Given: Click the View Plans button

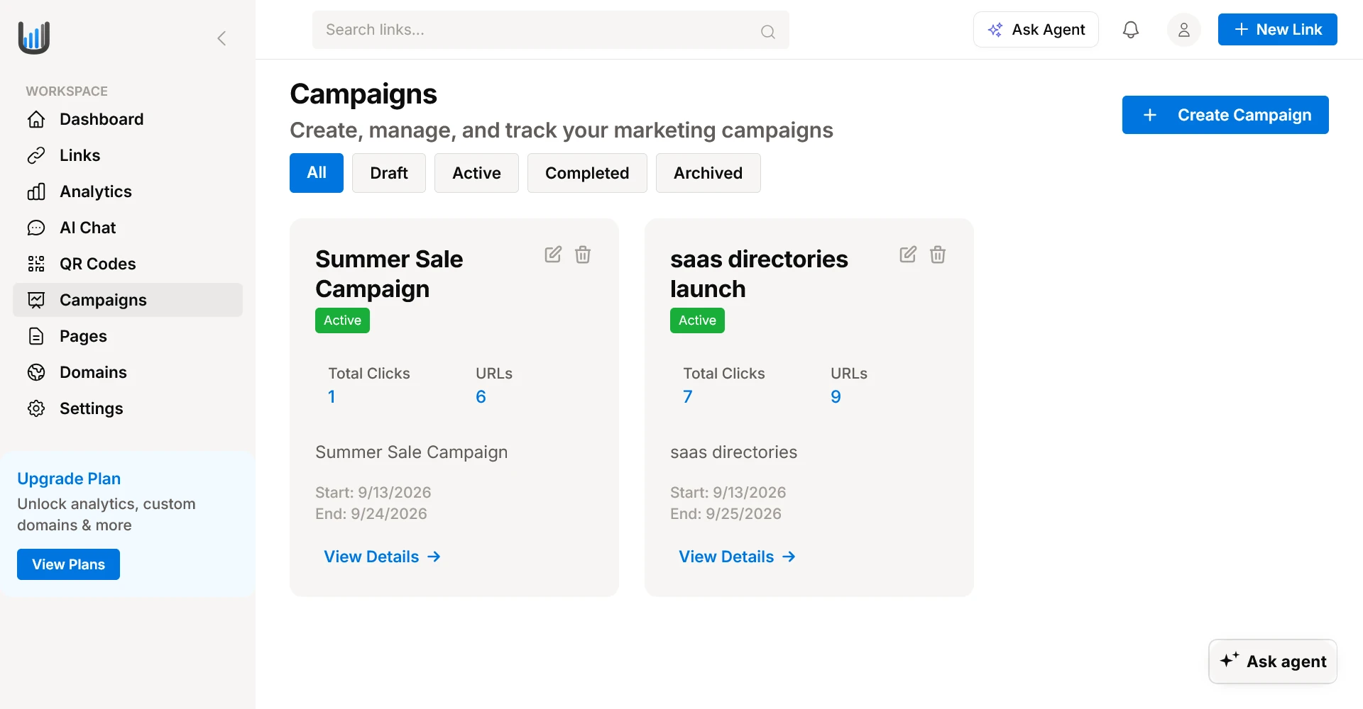Looking at the screenshot, I should 68,564.
